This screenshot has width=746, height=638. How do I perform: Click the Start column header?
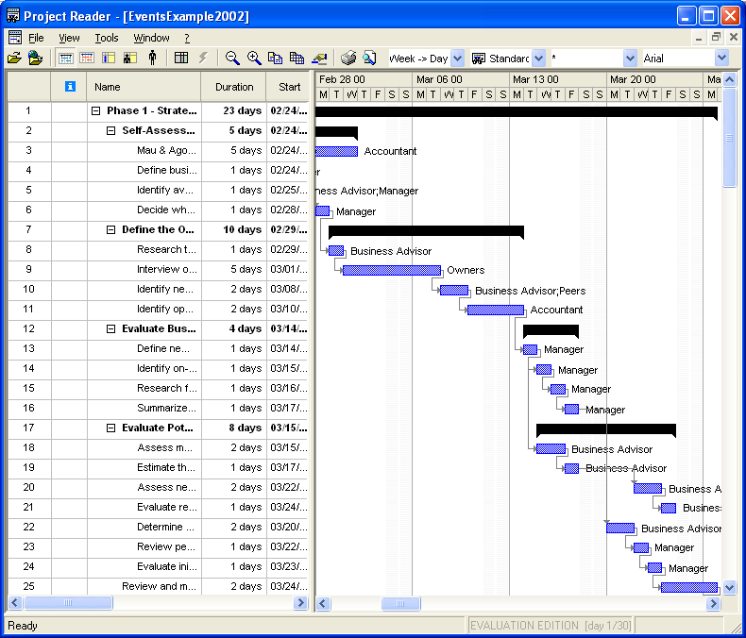point(288,87)
